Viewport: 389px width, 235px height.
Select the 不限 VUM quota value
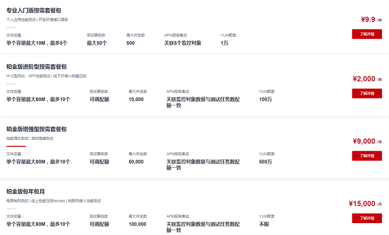tap(264, 224)
